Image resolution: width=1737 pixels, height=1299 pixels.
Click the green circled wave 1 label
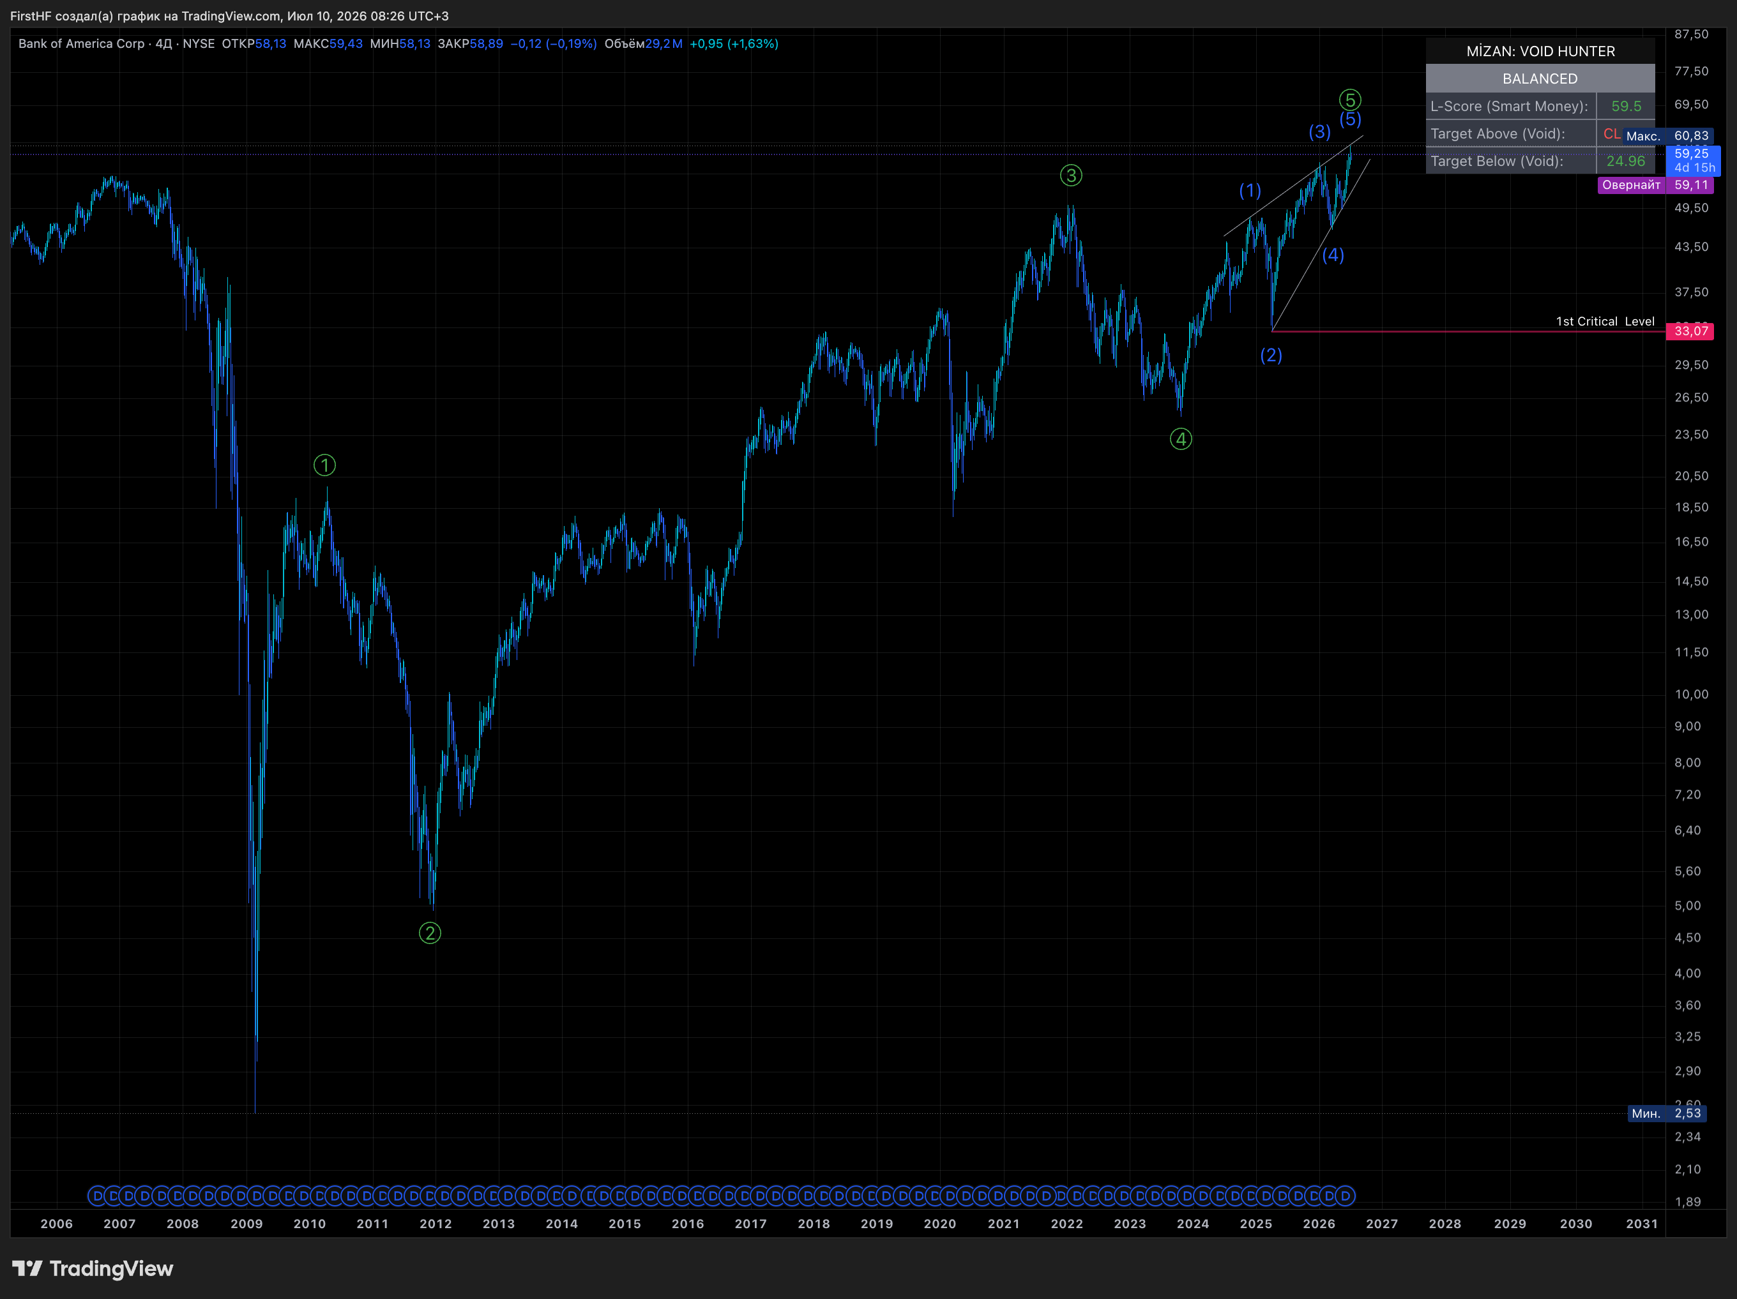tap(324, 465)
